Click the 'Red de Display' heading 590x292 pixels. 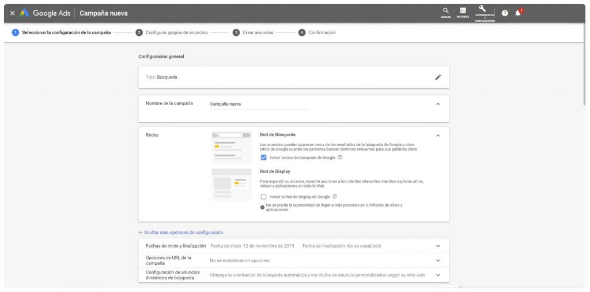275,172
